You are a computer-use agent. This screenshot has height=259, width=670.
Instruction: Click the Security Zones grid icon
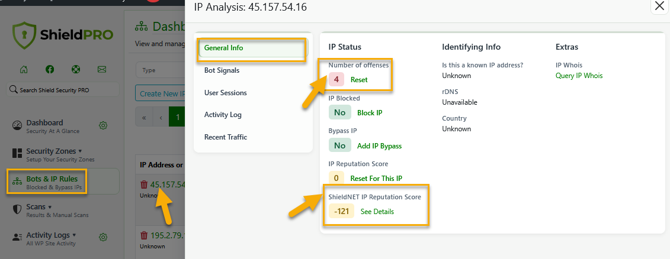click(17, 154)
